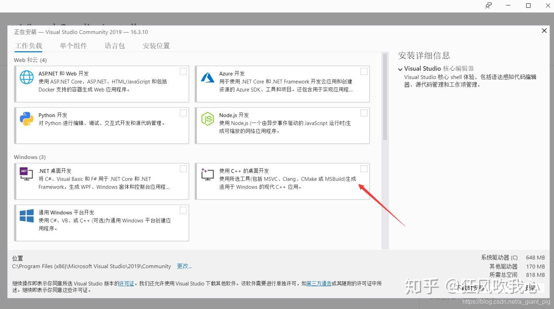Collapse the Visual Studio core editor section
The height and width of the screenshot is (309, 554).
[400, 69]
